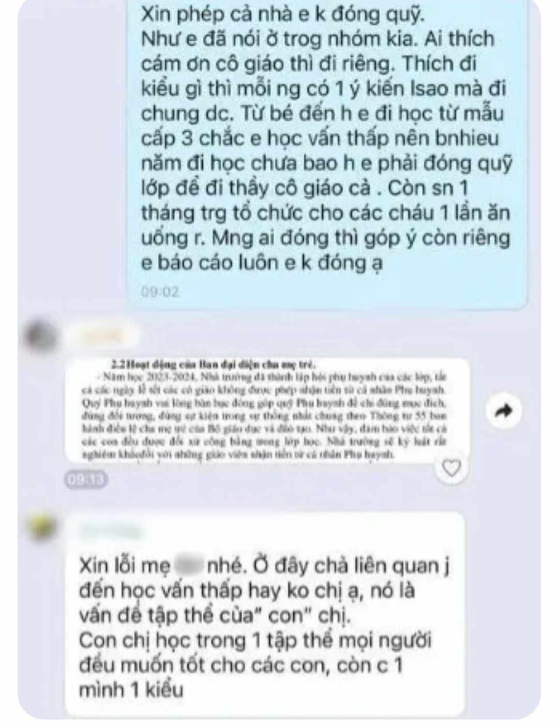Tap the heading '2.2 Hoạt động của Ban đại diện' in the image

214,365
